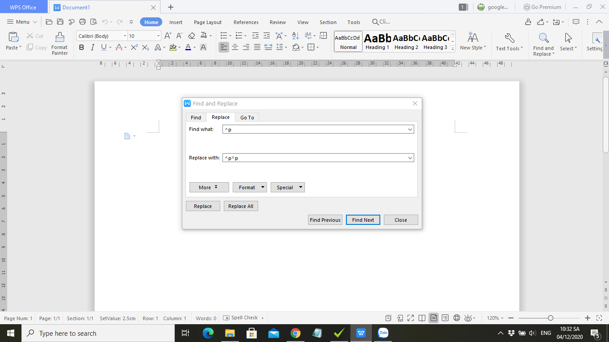Expand the More search options

pyautogui.click(x=209, y=187)
